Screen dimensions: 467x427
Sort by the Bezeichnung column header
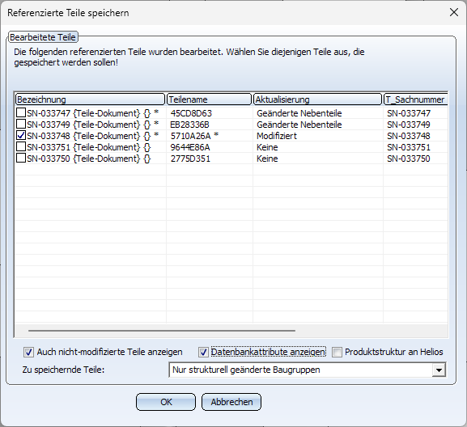coord(90,99)
